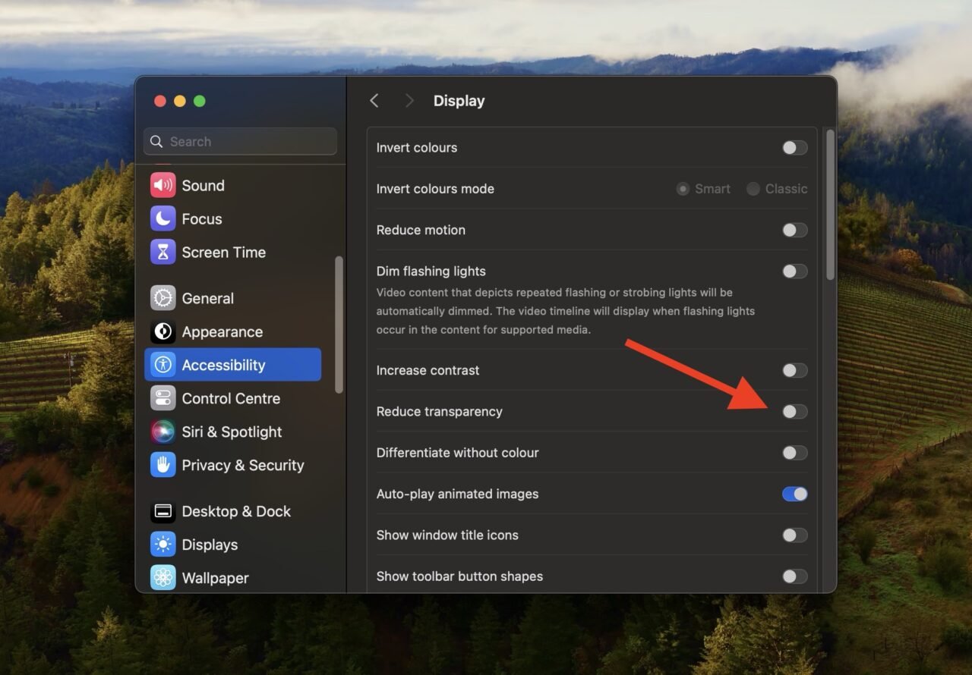972x675 pixels.
Task: Click the Increase contrast label
Action: (x=428, y=370)
